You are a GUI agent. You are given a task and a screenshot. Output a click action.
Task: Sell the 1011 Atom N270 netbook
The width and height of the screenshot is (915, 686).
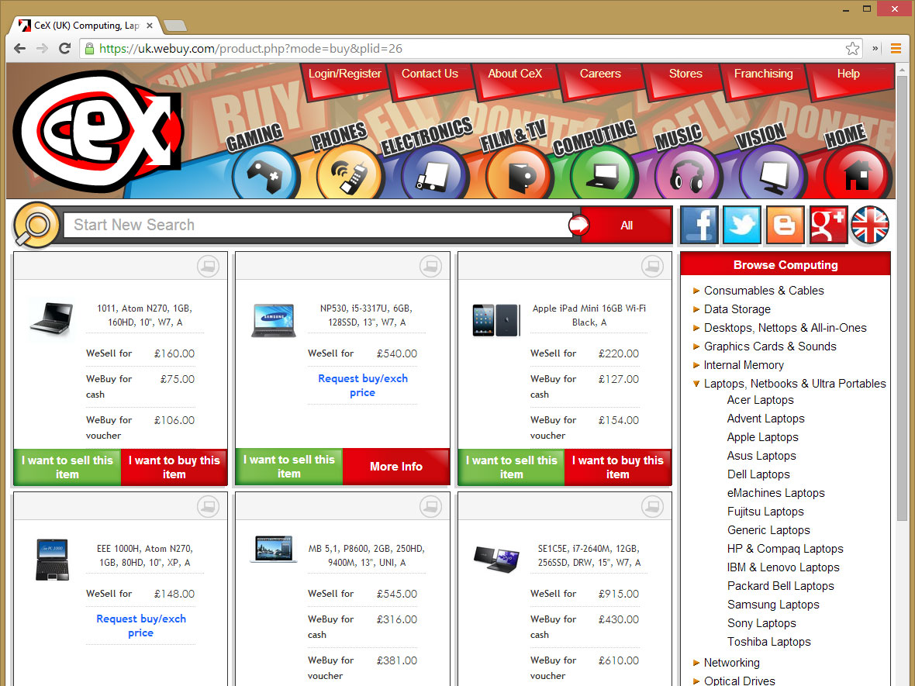pyautogui.click(x=67, y=467)
